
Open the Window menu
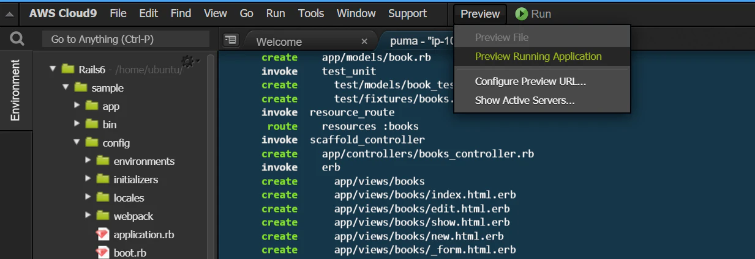[x=356, y=13]
